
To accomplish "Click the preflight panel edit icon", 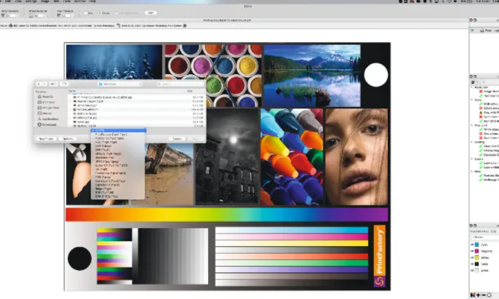I will pyautogui.click(x=473, y=82).
